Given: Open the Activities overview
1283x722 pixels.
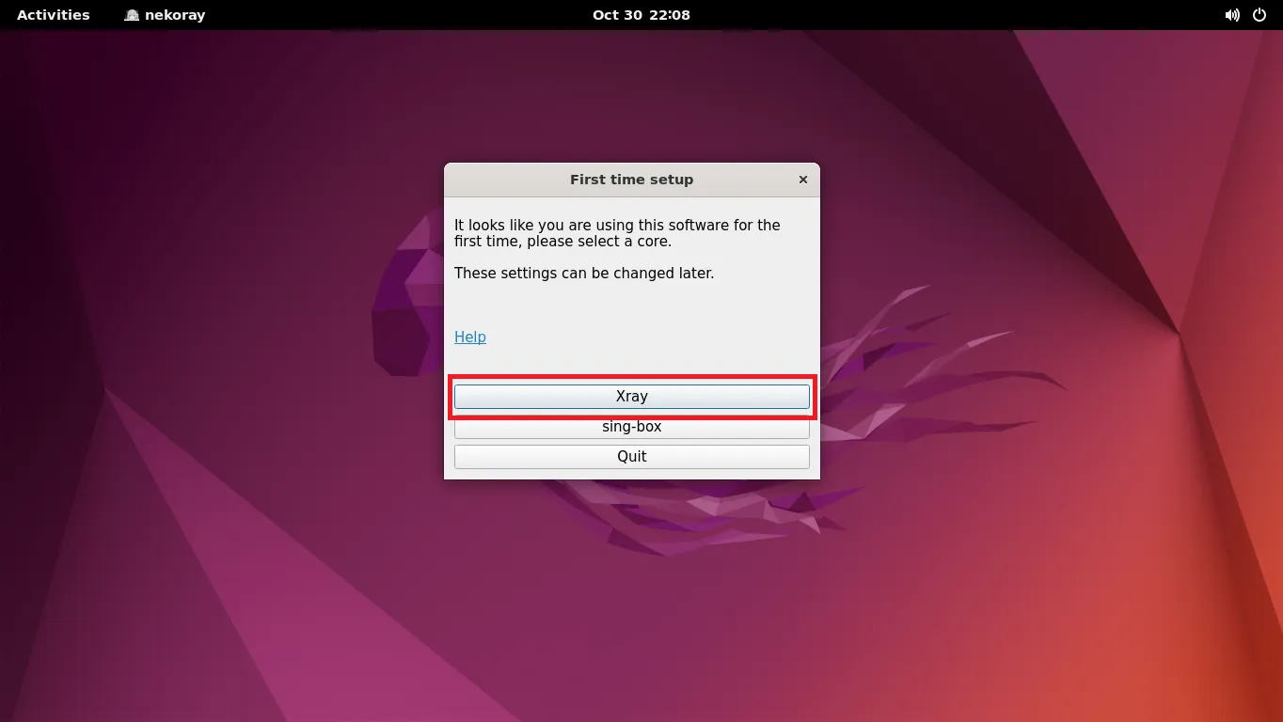Looking at the screenshot, I should 54,15.
